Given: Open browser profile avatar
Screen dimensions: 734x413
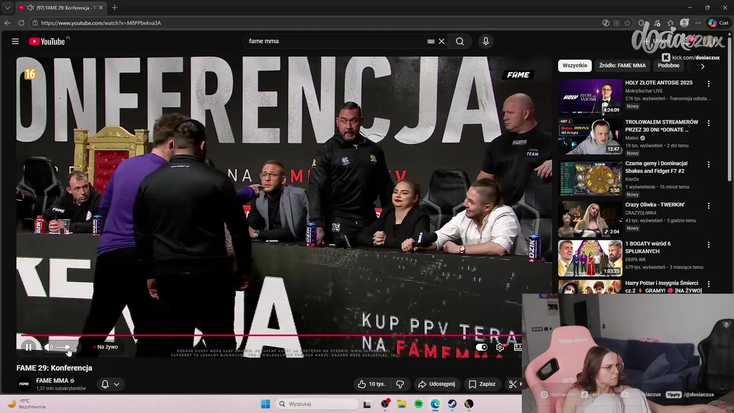Looking at the screenshot, I should [x=684, y=23].
